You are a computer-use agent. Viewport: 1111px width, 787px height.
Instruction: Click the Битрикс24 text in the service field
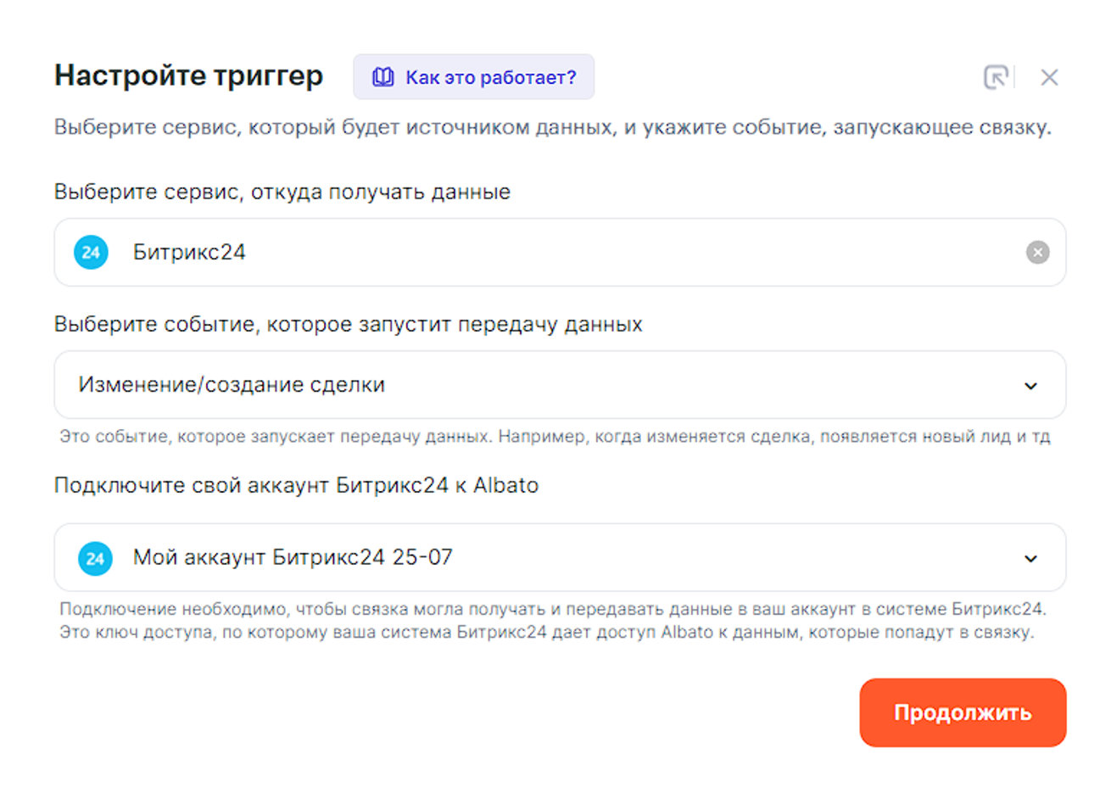click(x=189, y=253)
